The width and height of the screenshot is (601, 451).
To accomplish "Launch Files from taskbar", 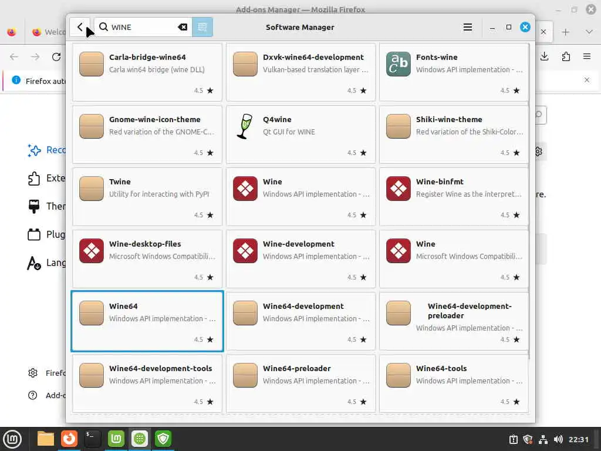I will coord(46,439).
